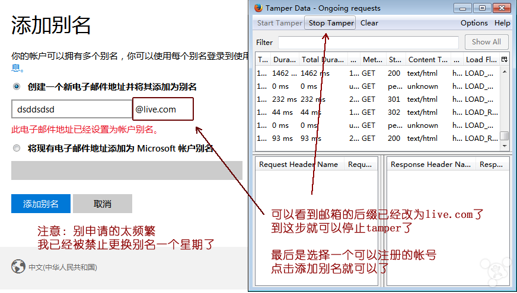Sort by the Dura... column header

[285, 60]
